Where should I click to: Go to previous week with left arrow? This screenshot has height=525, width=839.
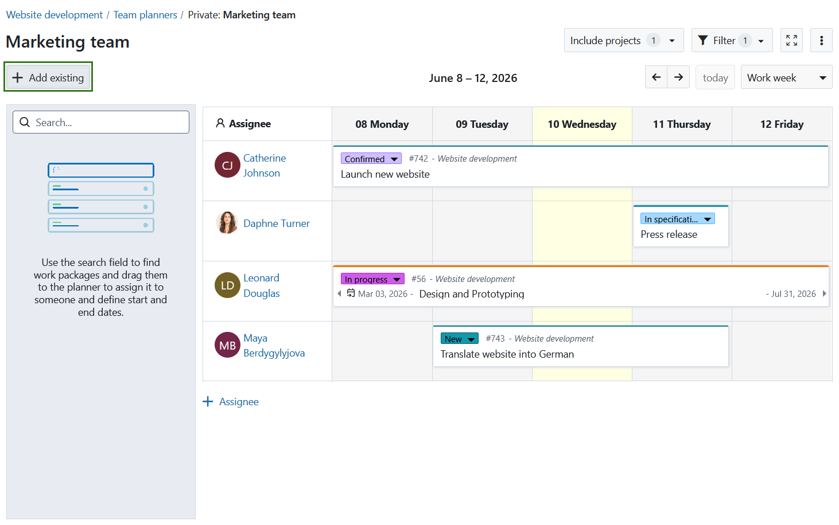pos(656,77)
